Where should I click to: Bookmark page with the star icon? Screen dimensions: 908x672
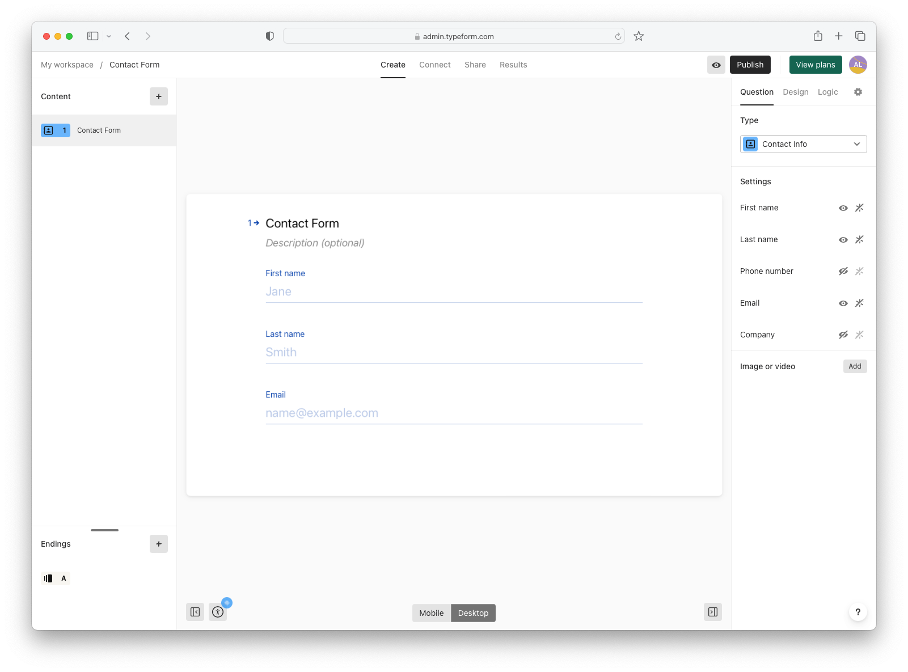[x=639, y=36]
